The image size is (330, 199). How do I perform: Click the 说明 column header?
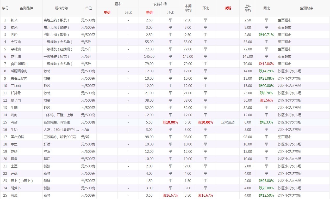click(228, 8)
